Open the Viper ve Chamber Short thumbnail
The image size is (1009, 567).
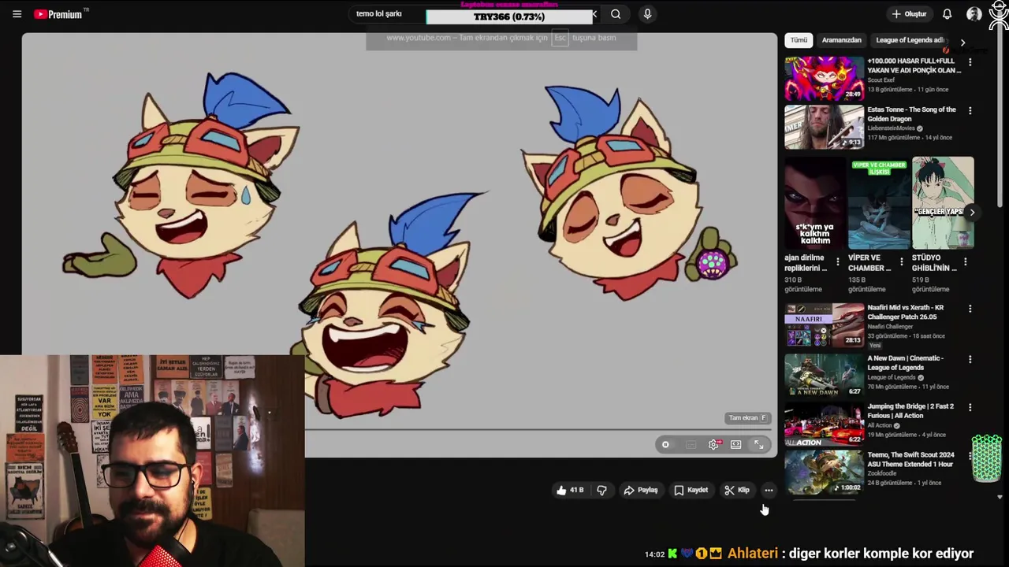click(x=879, y=203)
